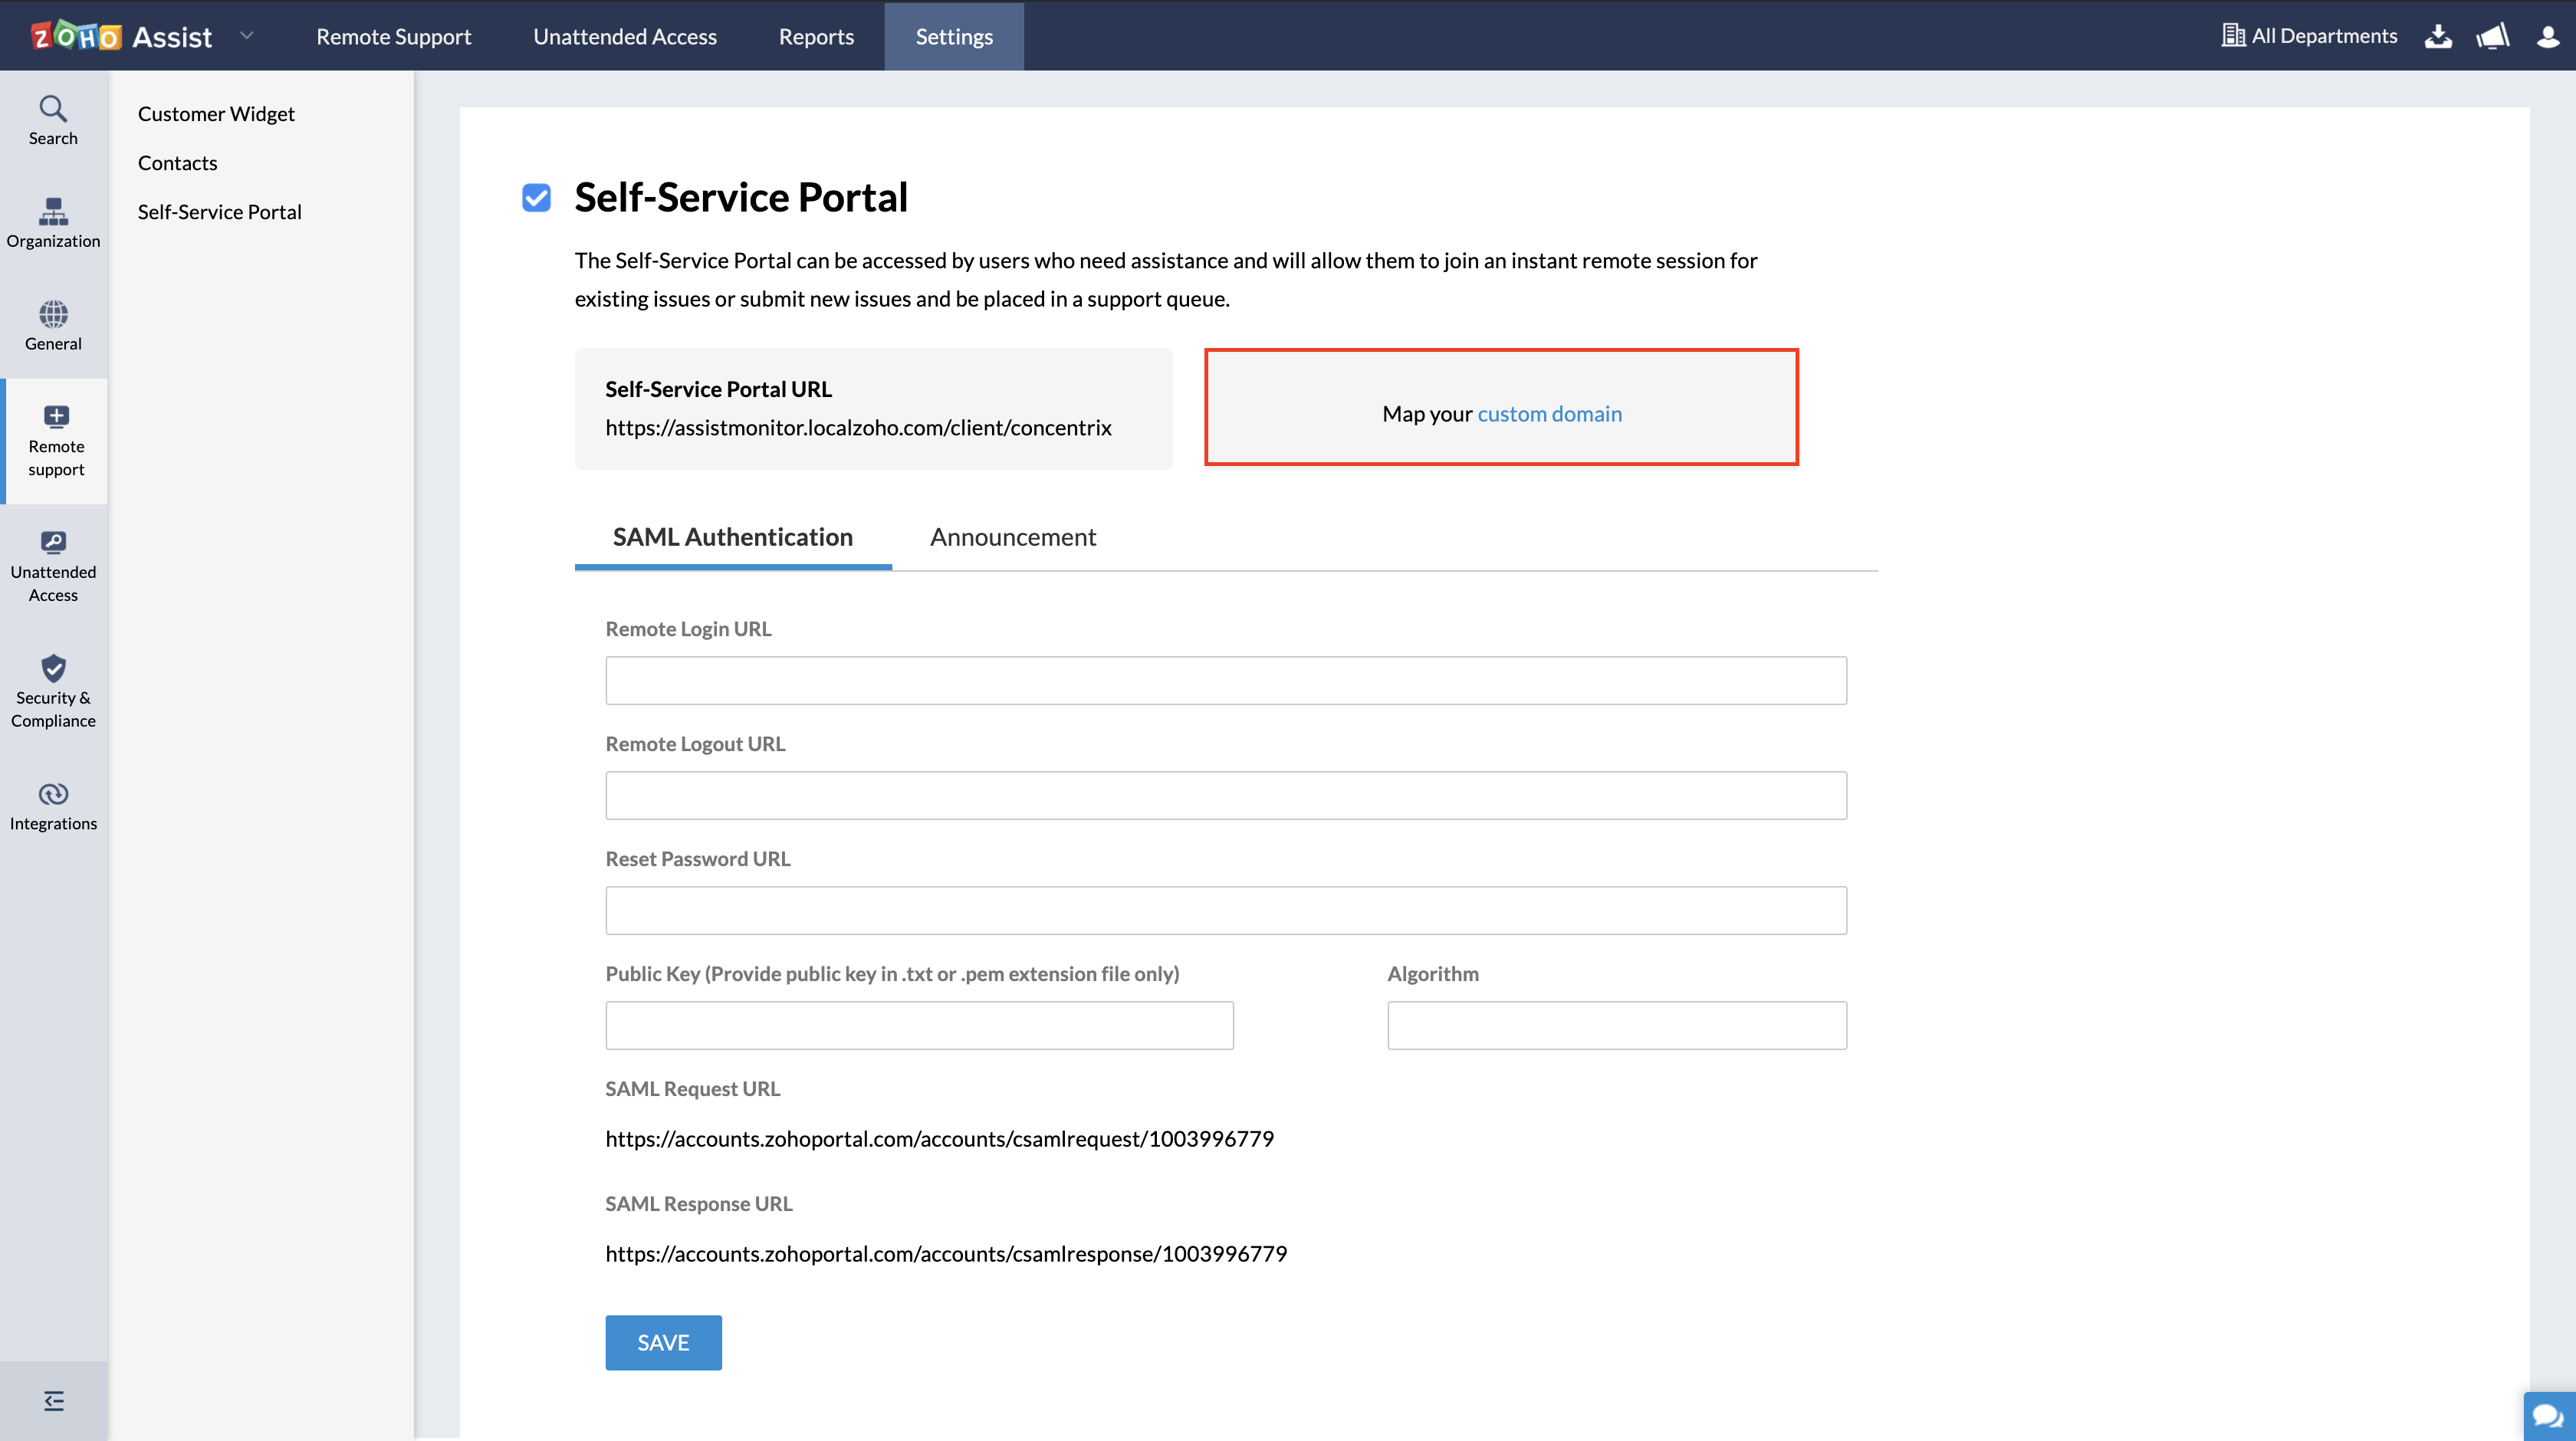Viewport: 2576px width, 1441px height.
Task: Open Organization settings from the sidebar
Action: pyautogui.click(x=53, y=222)
